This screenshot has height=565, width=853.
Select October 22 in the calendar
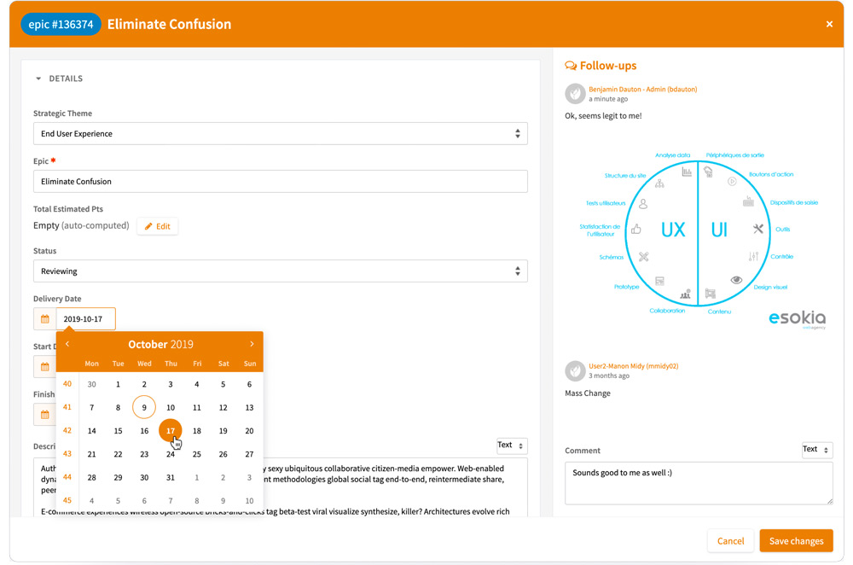(x=118, y=454)
